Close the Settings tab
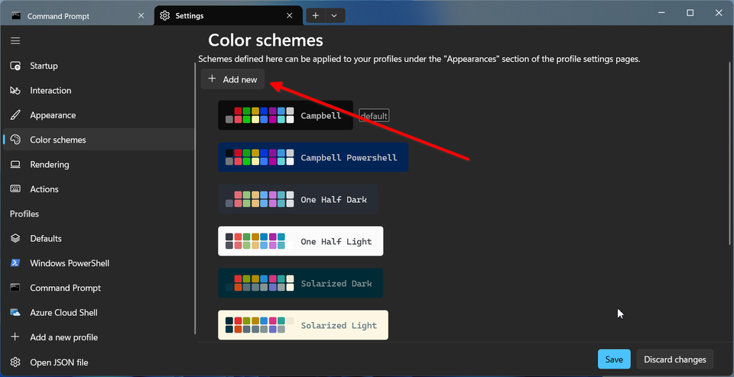Image resolution: width=734 pixels, height=377 pixels. [289, 15]
